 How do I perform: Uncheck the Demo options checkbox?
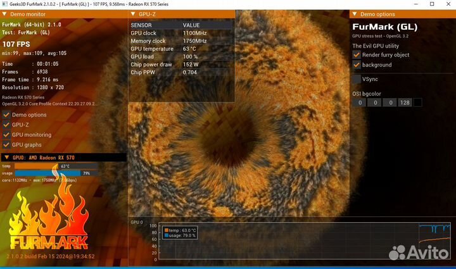[6, 115]
